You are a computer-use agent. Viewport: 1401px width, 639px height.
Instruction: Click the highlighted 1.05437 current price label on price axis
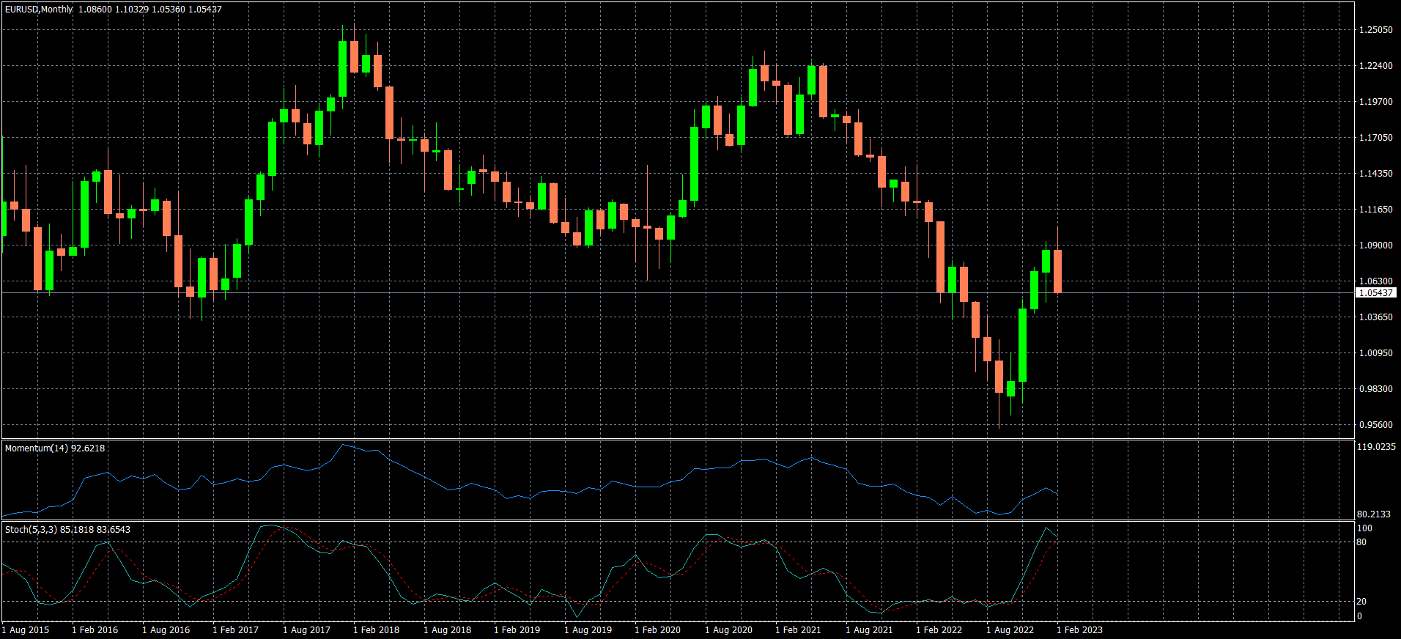[1376, 293]
